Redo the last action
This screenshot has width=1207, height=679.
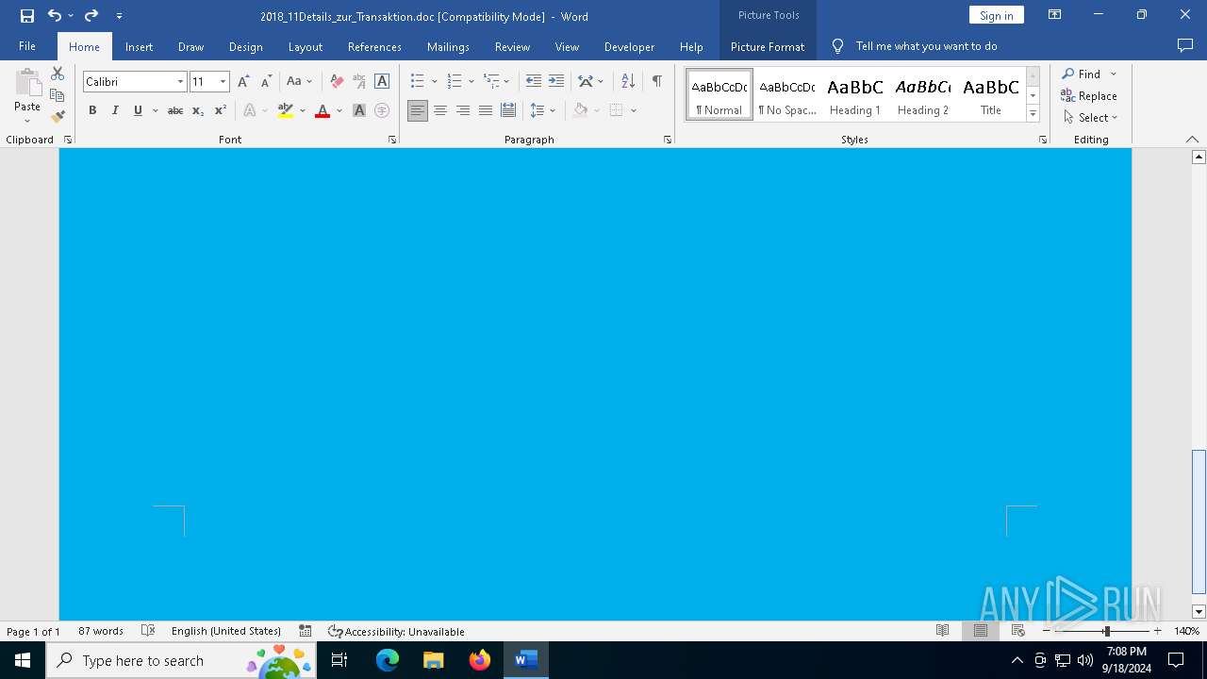[91, 15]
